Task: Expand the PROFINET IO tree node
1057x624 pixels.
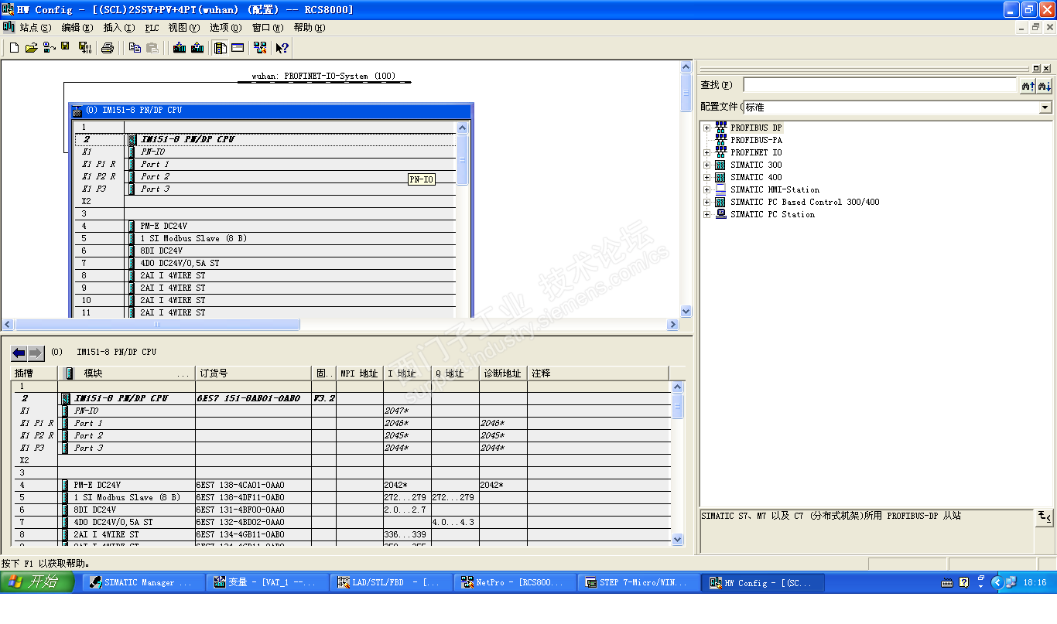Action: coord(706,152)
